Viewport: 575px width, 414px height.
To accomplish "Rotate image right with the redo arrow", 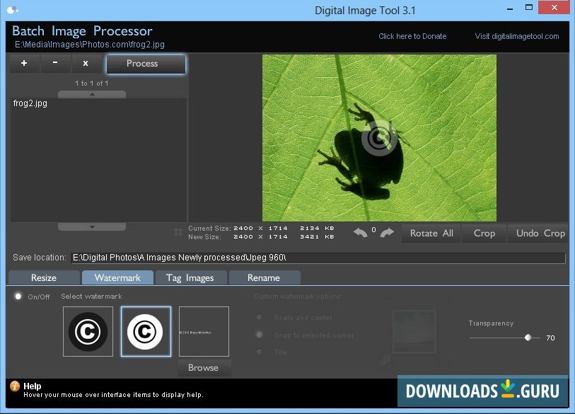I will [387, 233].
